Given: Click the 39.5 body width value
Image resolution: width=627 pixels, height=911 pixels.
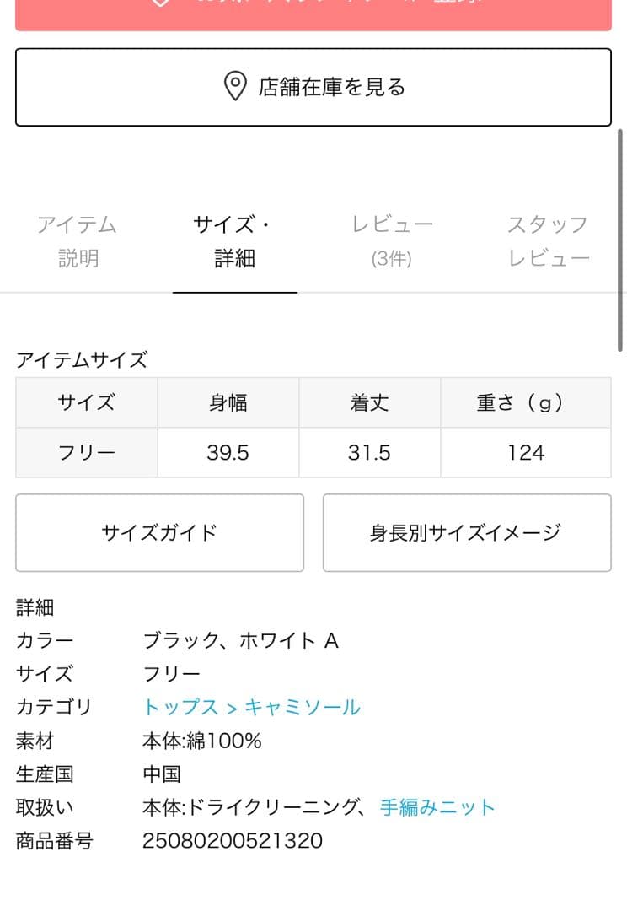Looking at the screenshot, I should tap(228, 453).
